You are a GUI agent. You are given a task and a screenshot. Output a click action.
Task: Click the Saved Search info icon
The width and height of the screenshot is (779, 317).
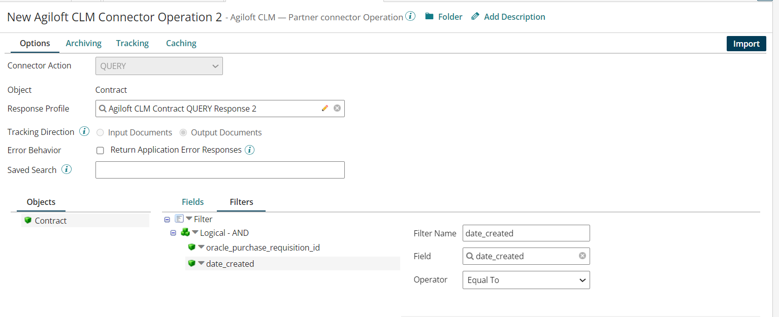click(67, 169)
